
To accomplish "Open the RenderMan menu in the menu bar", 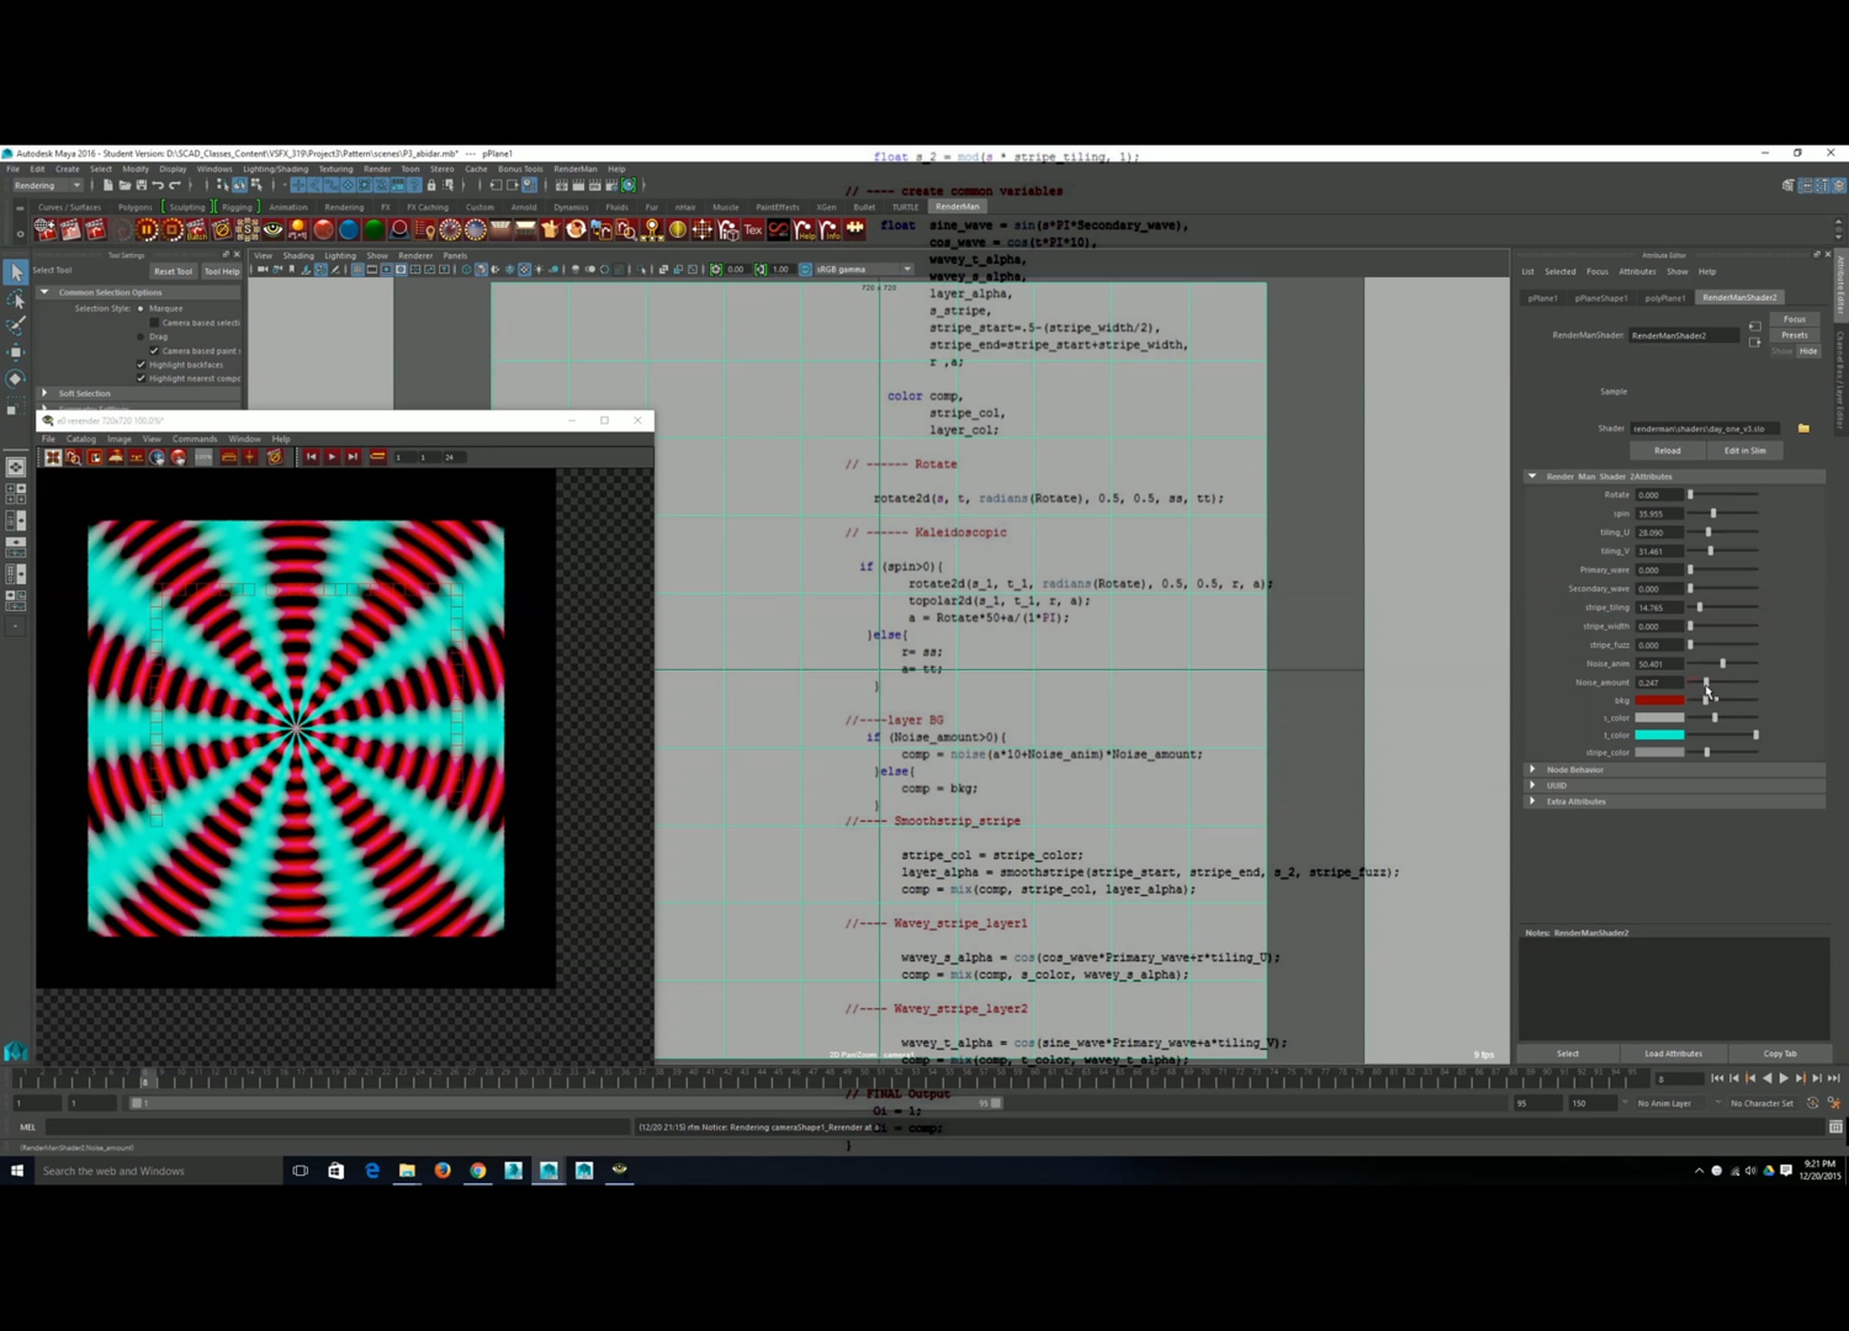I will [x=575, y=169].
